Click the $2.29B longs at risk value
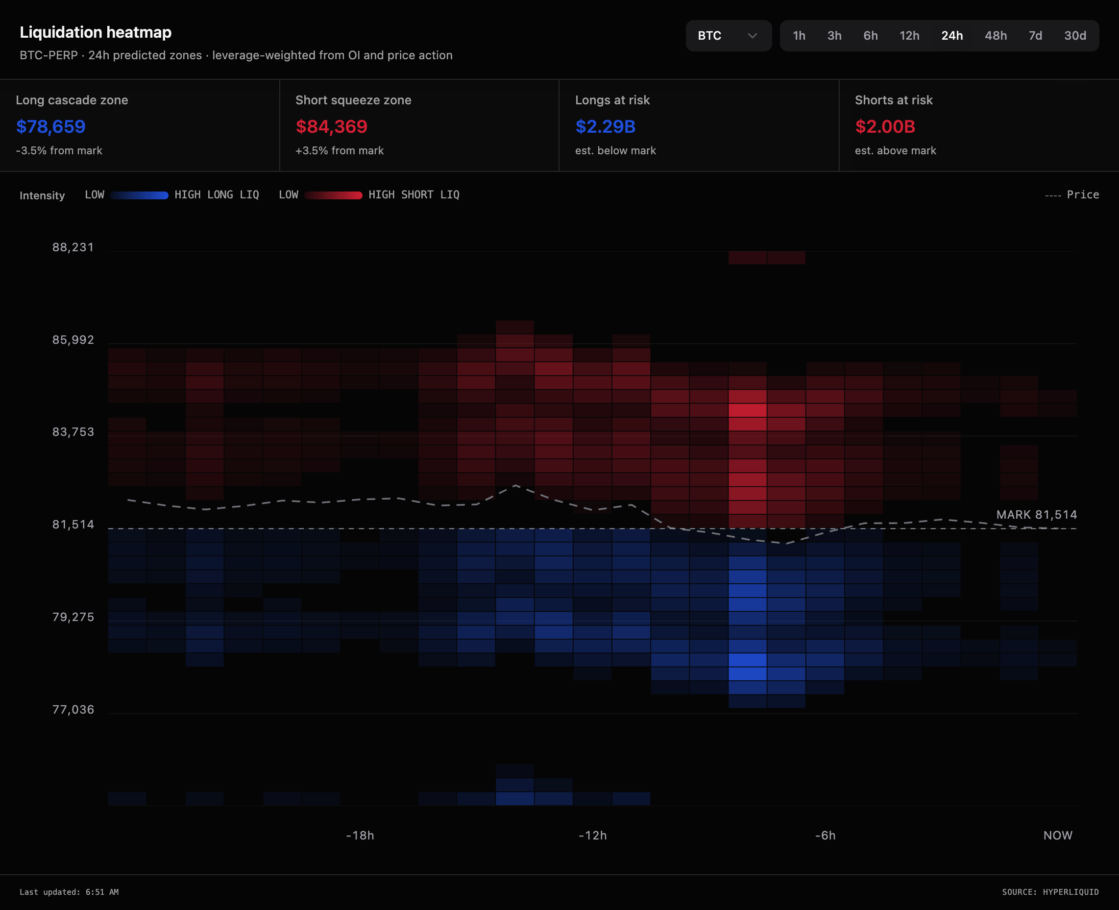 pos(605,126)
